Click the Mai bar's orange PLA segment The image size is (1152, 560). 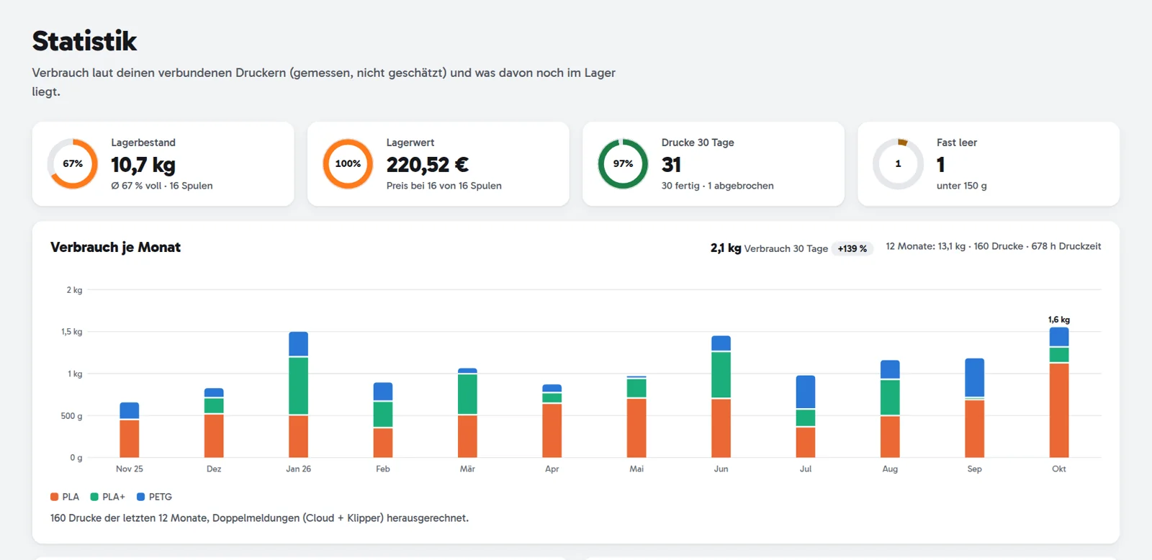[636, 428]
